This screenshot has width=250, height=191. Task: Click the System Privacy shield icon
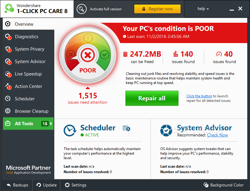(8, 49)
